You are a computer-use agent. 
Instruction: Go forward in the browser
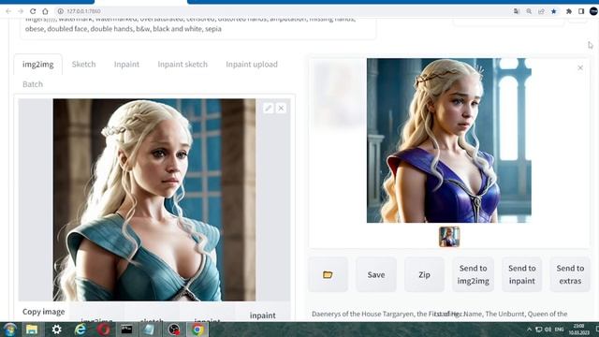tap(21, 11)
